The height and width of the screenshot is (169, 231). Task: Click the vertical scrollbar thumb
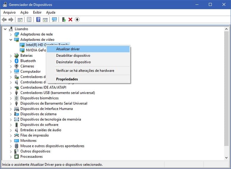click(x=227, y=89)
